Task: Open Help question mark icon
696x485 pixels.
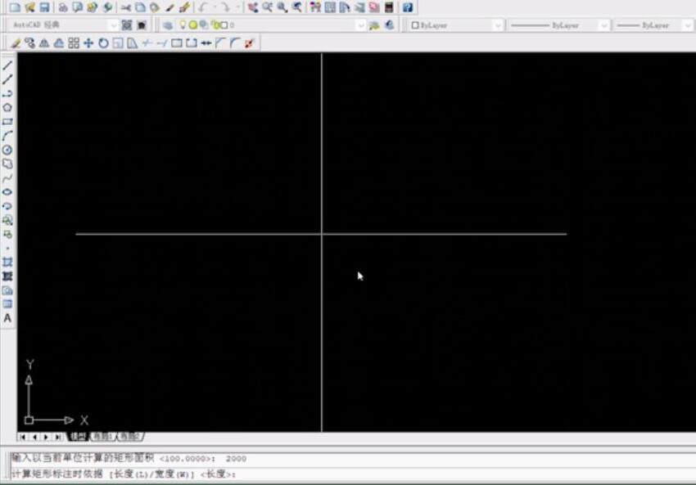Action: [x=408, y=7]
